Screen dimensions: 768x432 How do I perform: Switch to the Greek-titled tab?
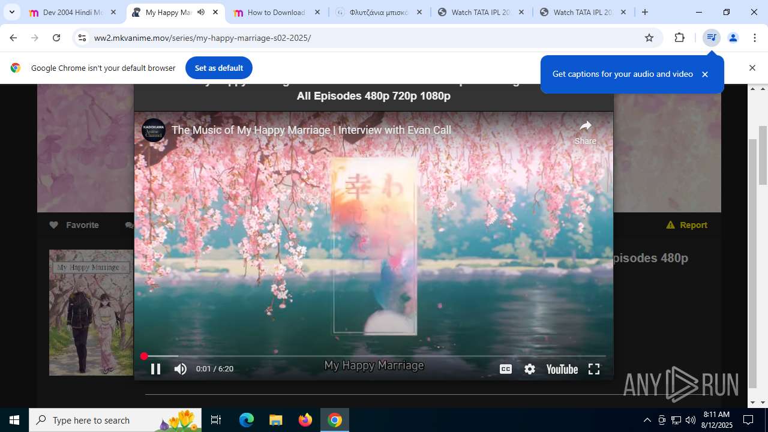(380, 12)
